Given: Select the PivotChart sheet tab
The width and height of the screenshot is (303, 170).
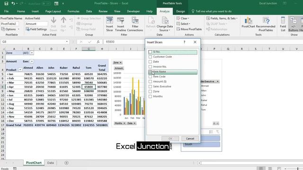Looking at the screenshot, I should [x=34, y=163].
